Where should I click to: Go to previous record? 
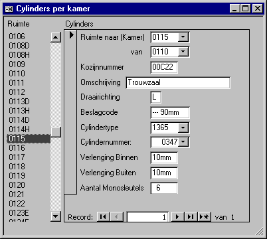[x=116, y=217]
